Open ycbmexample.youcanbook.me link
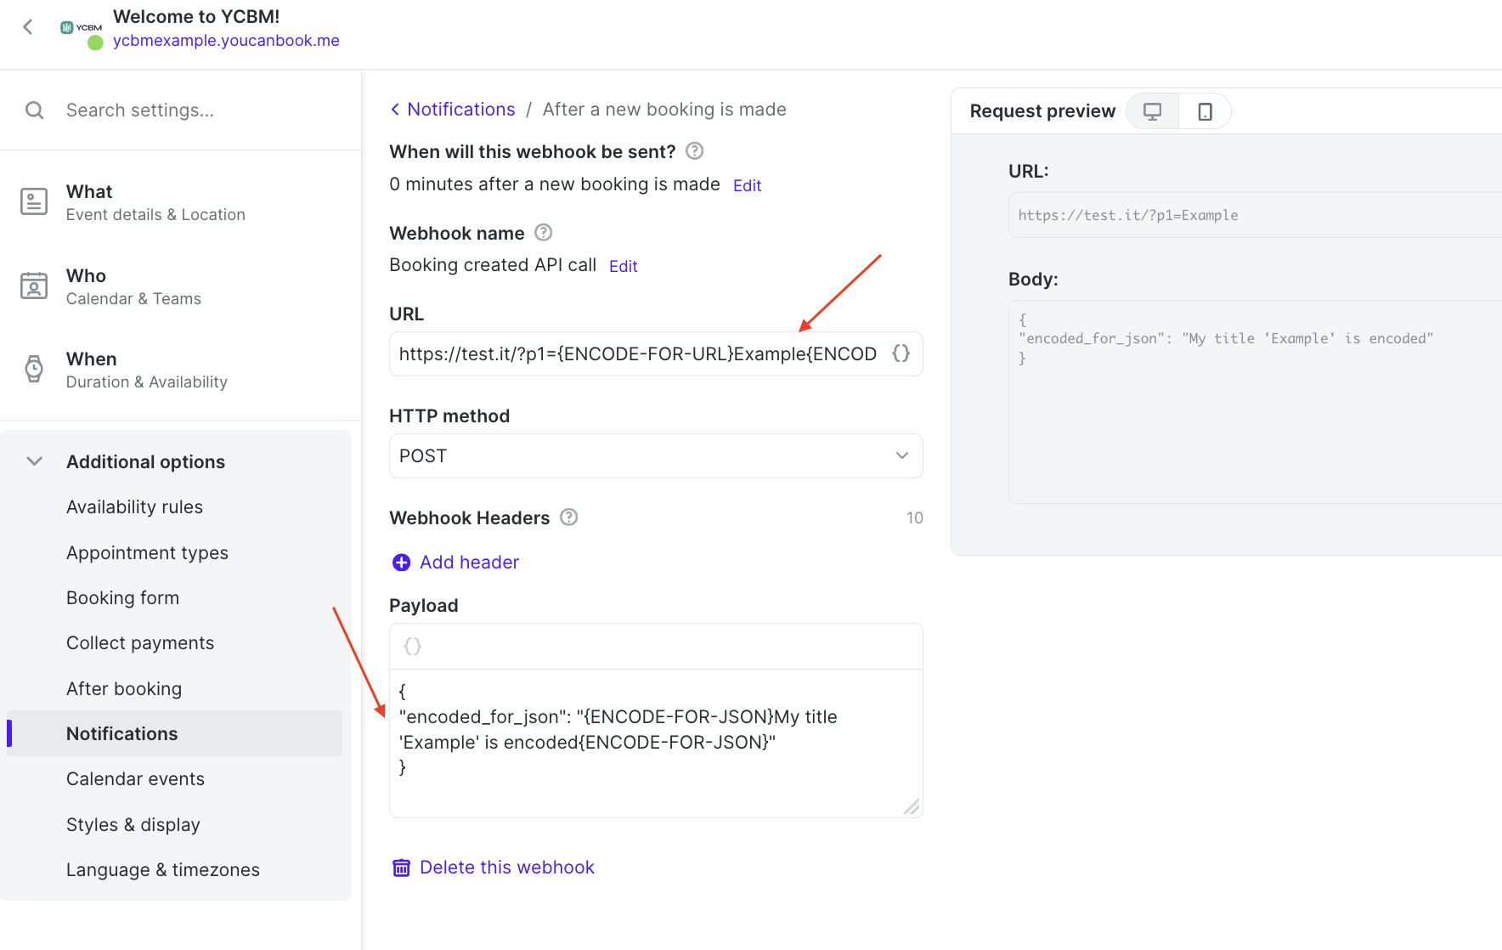This screenshot has width=1502, height=950. pos(226,40)
